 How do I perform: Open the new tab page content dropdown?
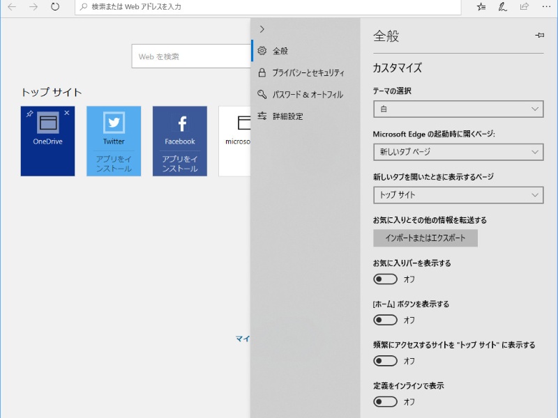click(458, 195)
